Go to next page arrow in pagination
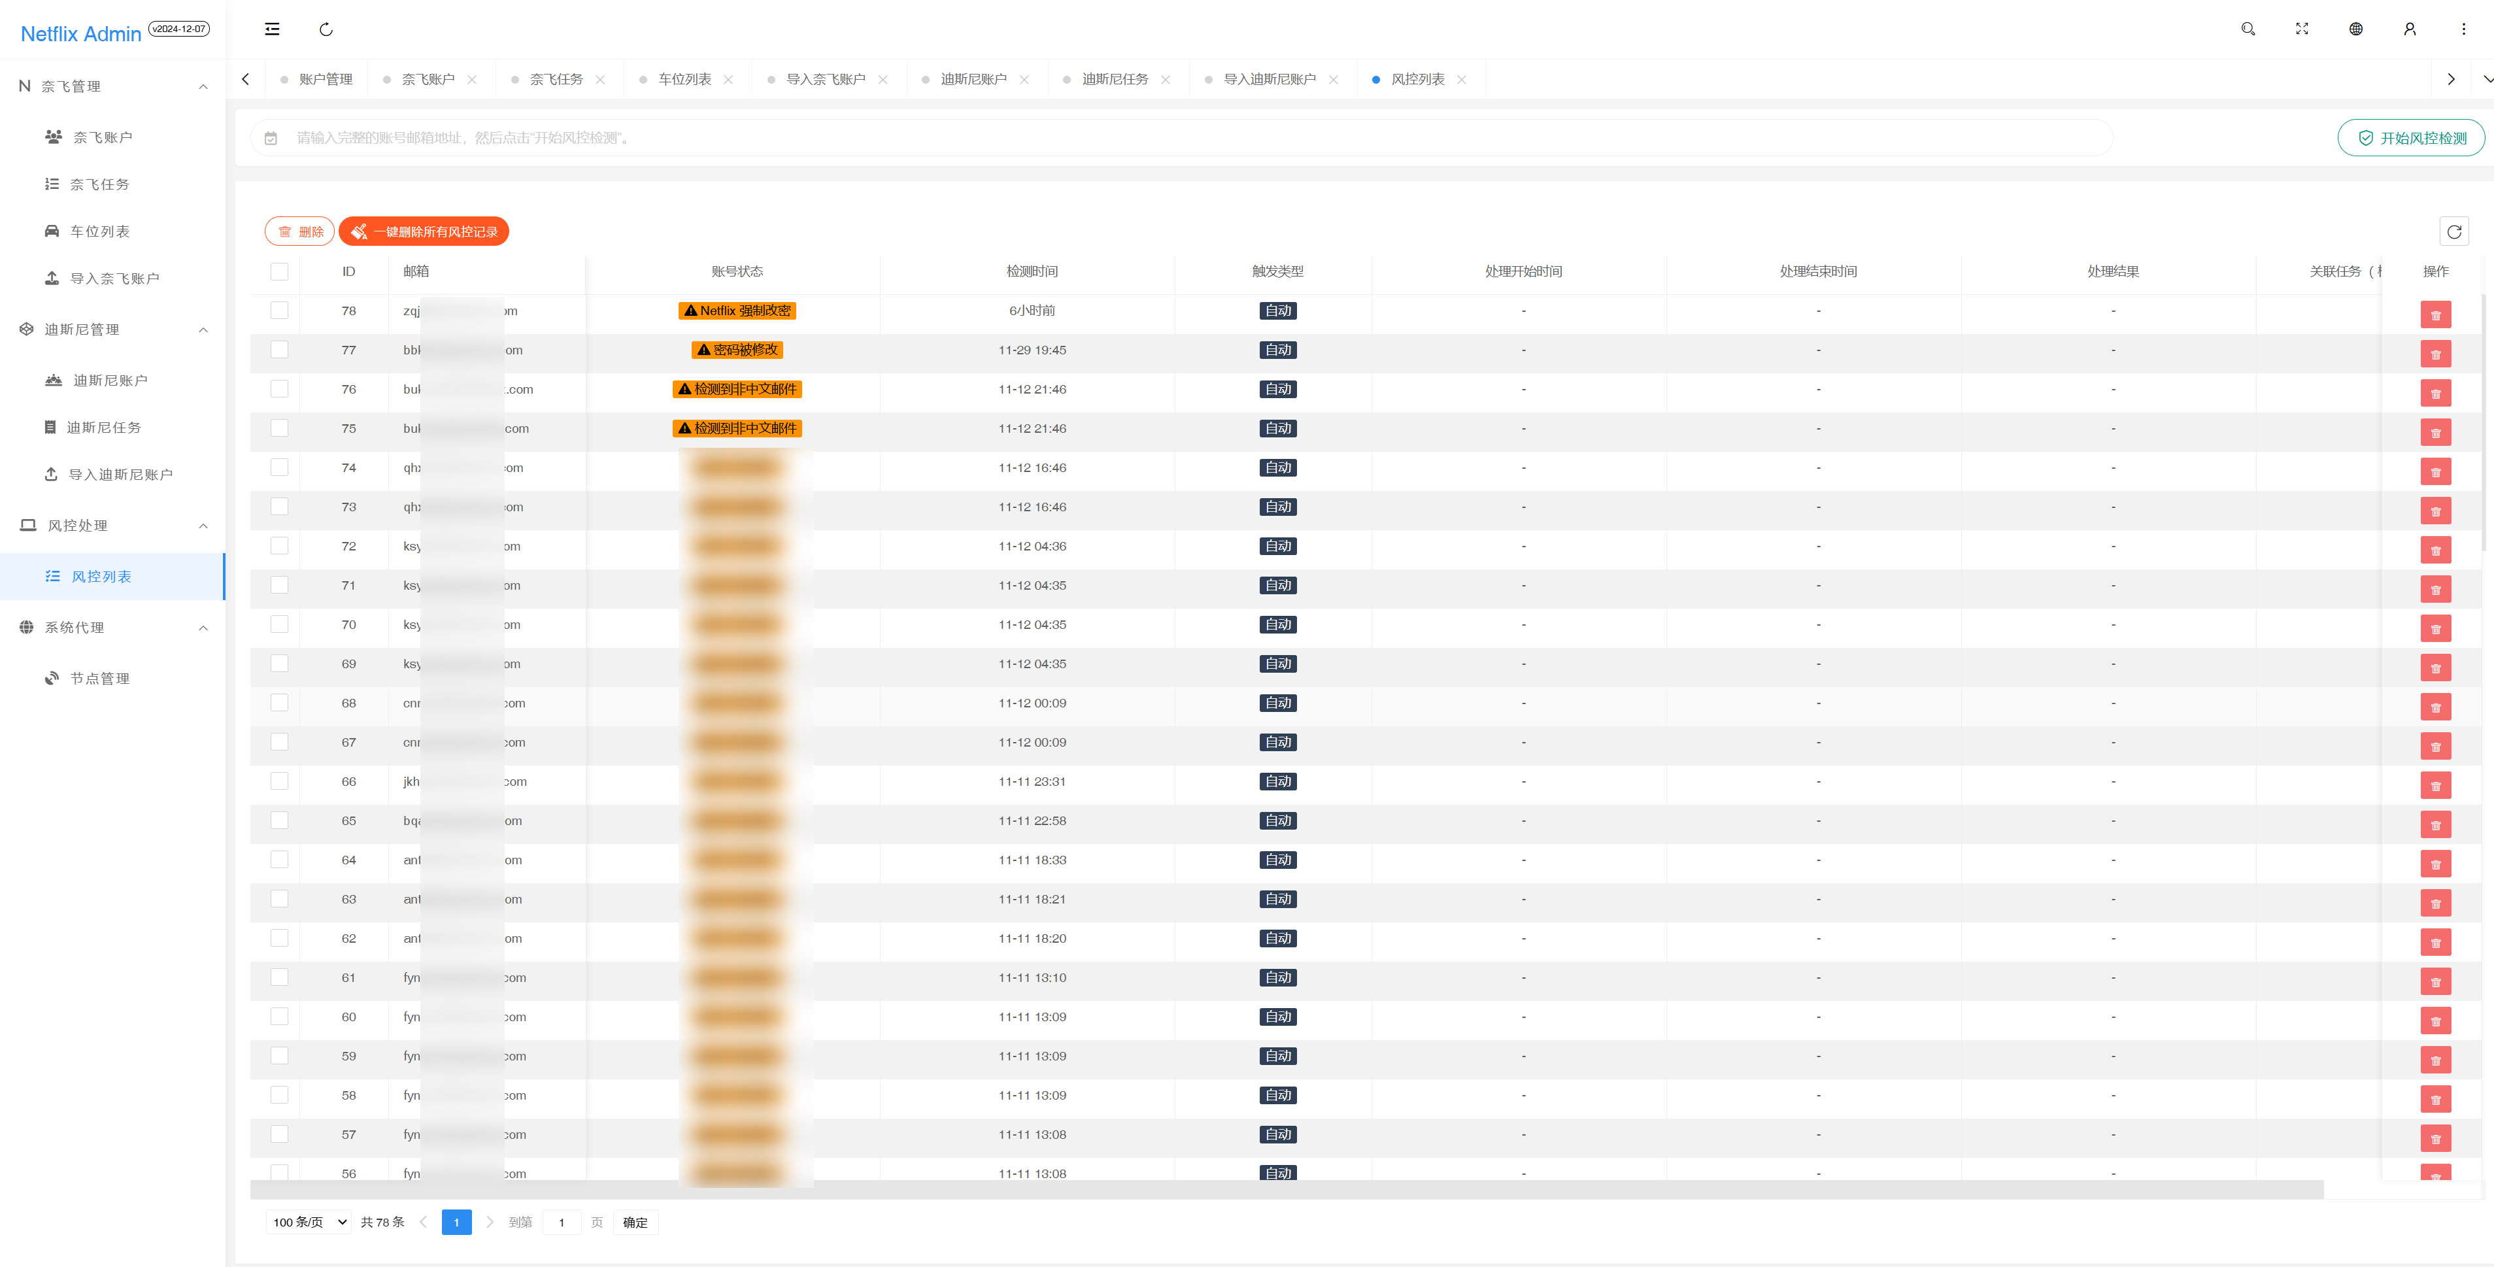Image resolution: width=2494 pixels, height=1267 pixels. click(x=490, y=1221)
